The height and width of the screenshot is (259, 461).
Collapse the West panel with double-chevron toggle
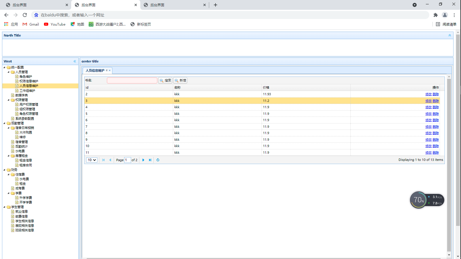[x=75, y=61]
